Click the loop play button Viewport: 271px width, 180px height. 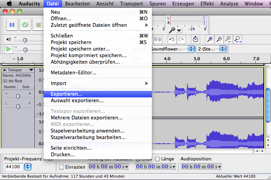coord(25,25)
